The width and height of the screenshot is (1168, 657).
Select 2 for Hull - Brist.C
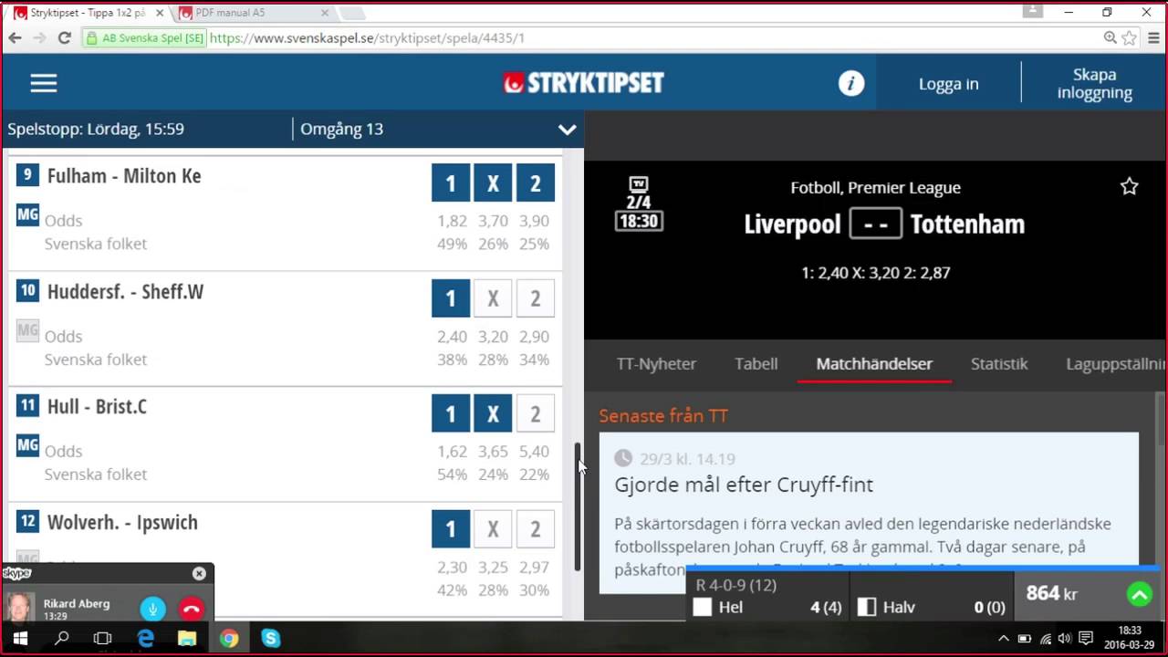point(536,413)
